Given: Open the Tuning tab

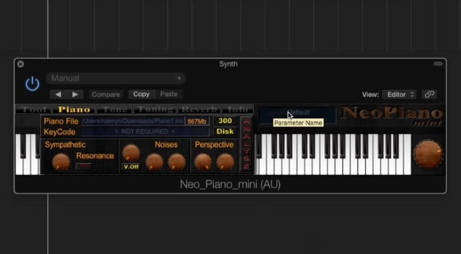Looking at the screenshot, I should pyautogui.click(x=155, y=109).
